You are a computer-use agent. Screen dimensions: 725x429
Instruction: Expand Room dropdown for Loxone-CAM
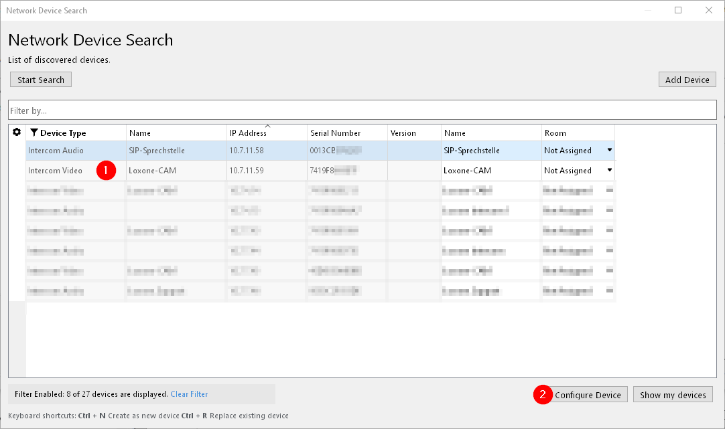tap(609, 170)
